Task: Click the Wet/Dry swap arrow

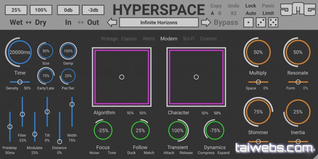Action: 29,23
